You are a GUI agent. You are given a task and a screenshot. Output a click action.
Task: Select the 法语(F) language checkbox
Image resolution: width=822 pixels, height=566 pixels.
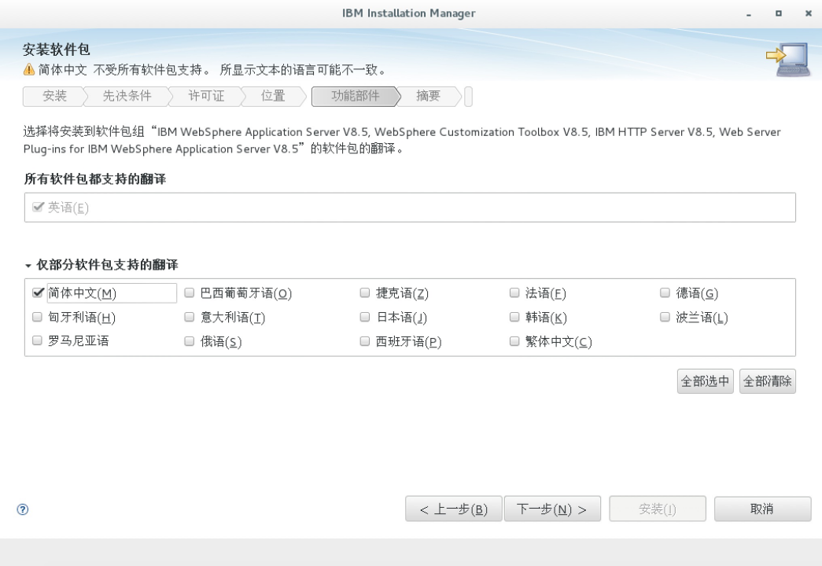(x=514, y=292)
